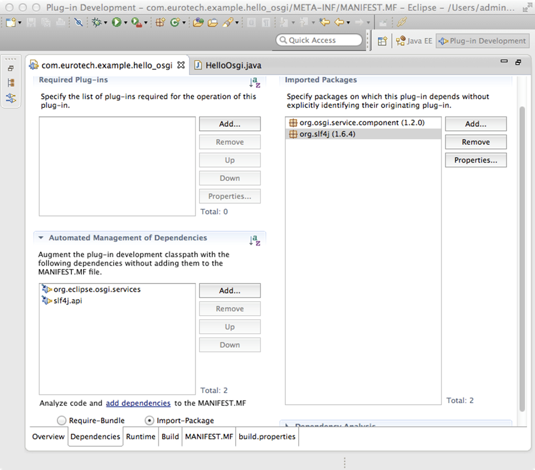The image size is (535, 470).
Task: Open the Search dropdown arrow
Action: tap(237, 23)
